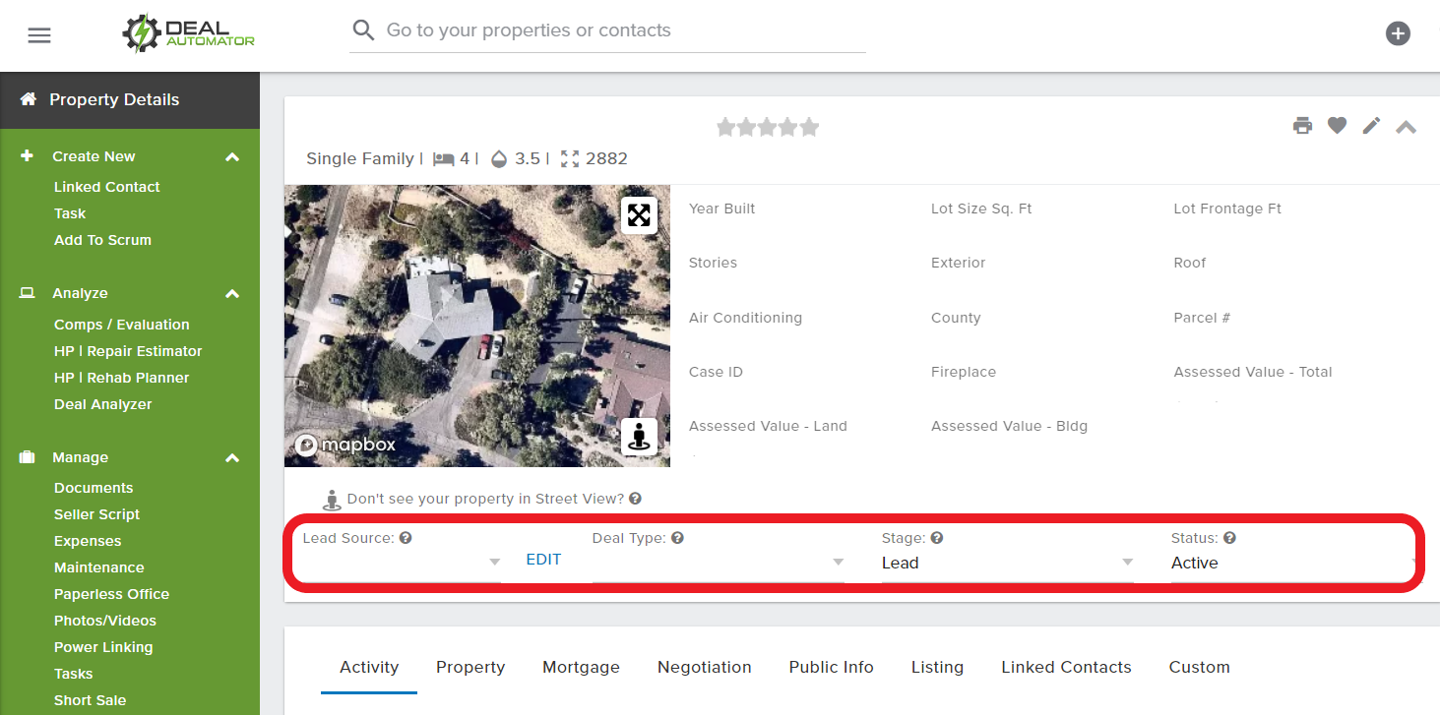1440x715 pixels.
Task: Click the home icon in Property Details
Action: [x=29, y=99]
